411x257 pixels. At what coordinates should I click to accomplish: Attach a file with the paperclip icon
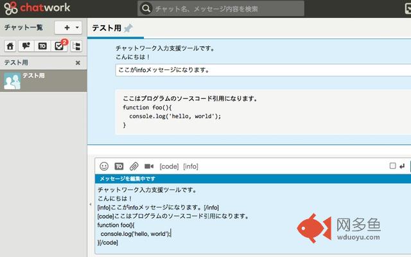pos(134,166)
